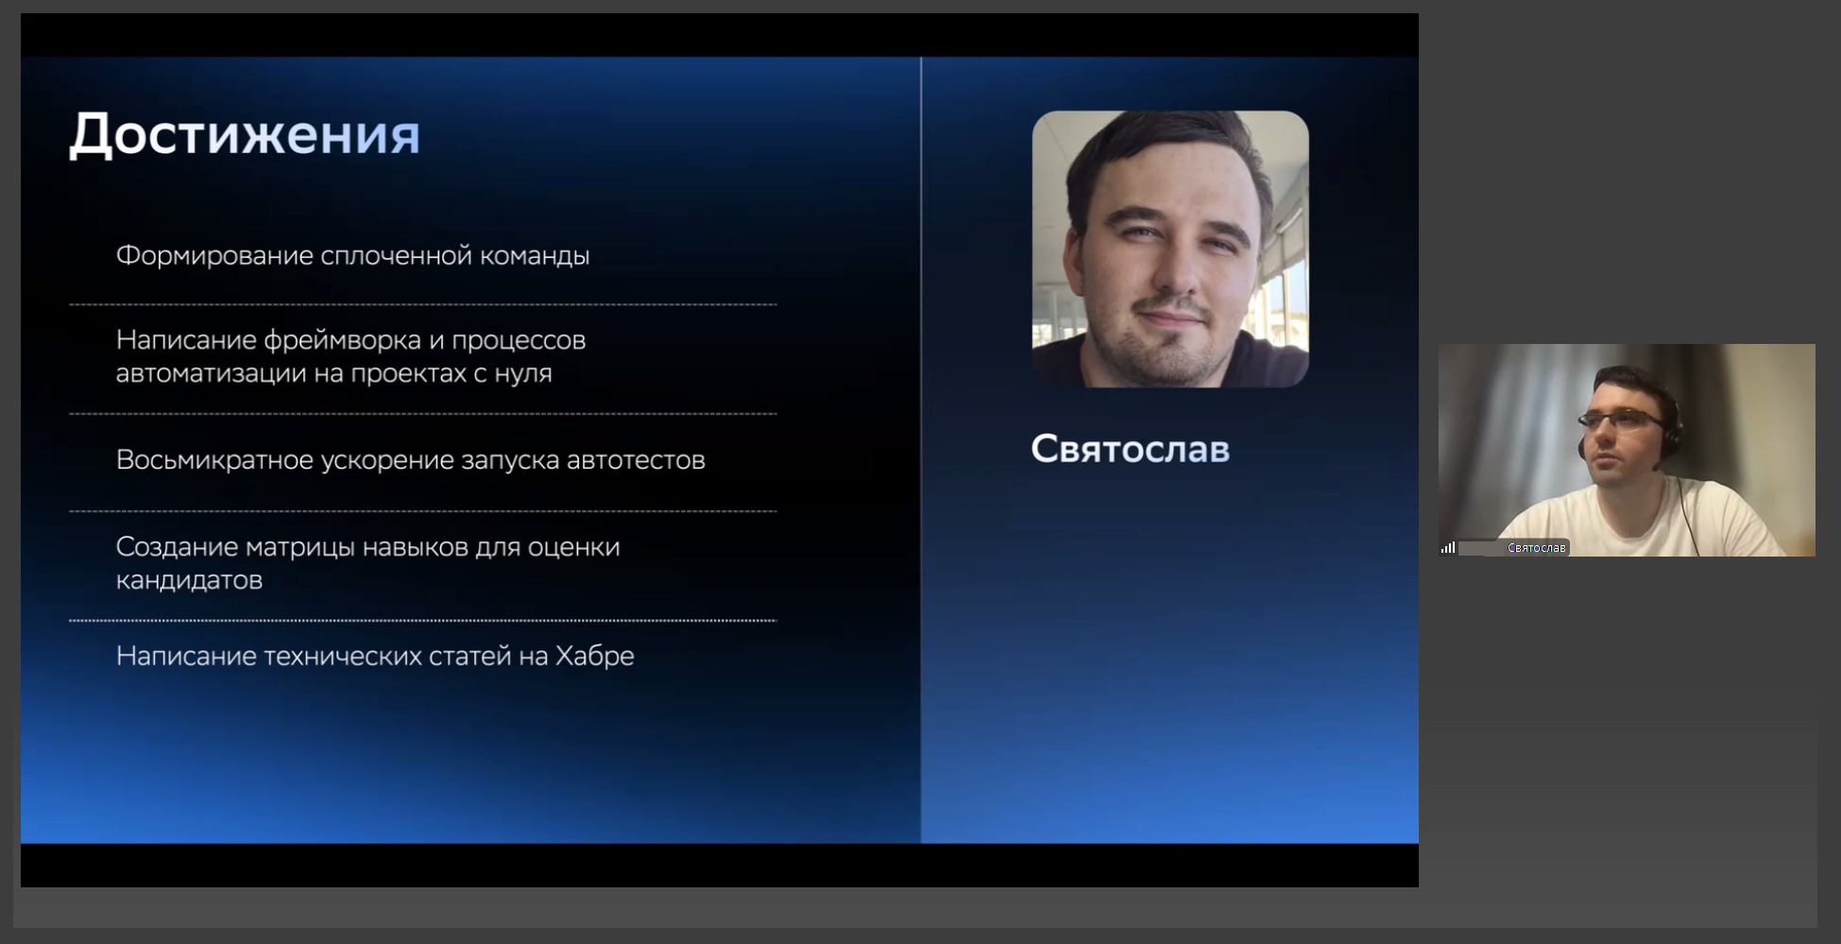Click "Написание фреймворка и процессов" item
This screenshot has height=944, width=1841.
tap(350, 356)
